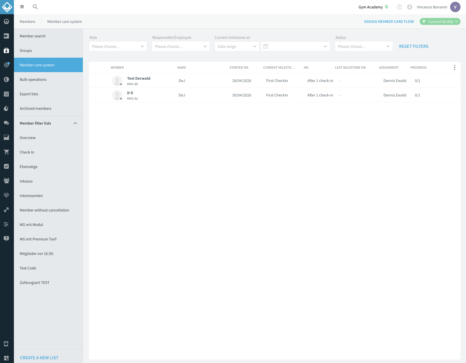This screenshot has width=466, height=363.
Task: Open the euro finances icon in sidebar
Action: [x=6, y=79]
